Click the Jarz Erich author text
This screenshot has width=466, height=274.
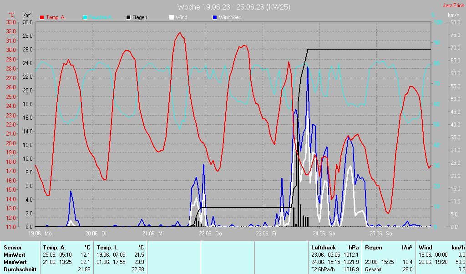[x=453, y=6]
